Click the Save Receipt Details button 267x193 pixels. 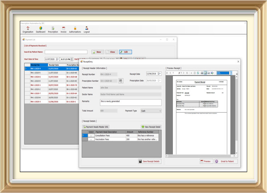click(150, 161)
